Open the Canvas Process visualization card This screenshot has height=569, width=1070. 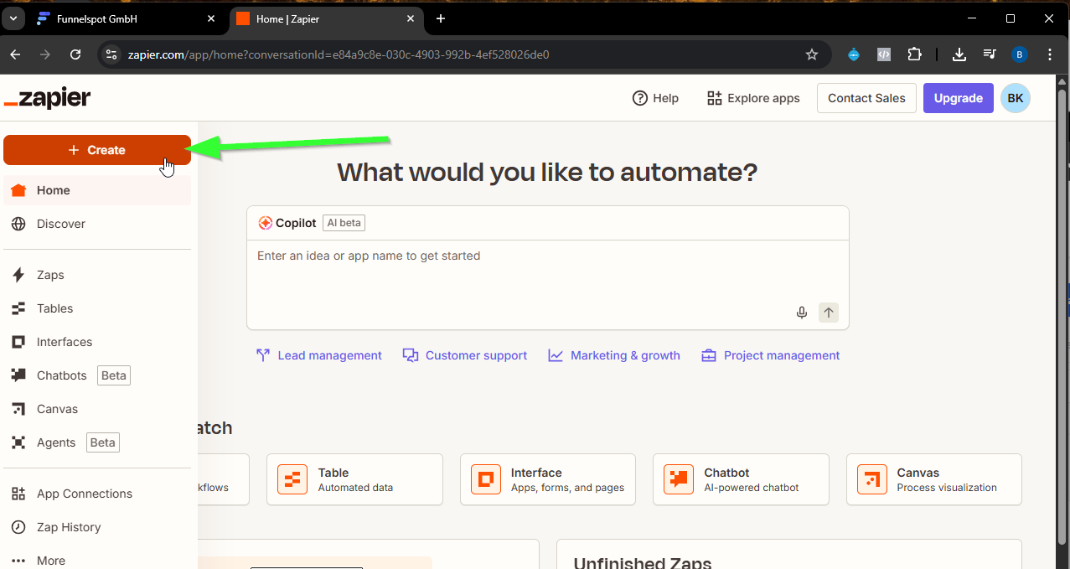pos(934,479)
